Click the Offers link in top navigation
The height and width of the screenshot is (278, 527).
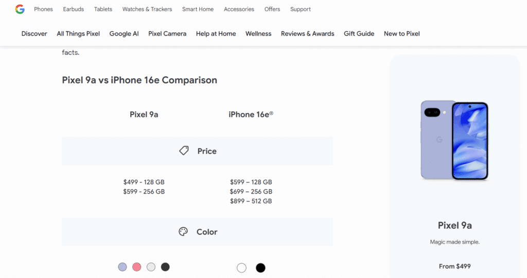coord(272,9)
